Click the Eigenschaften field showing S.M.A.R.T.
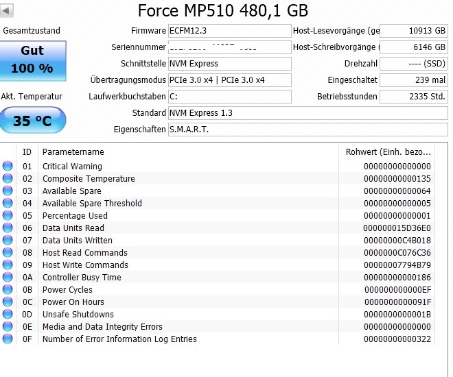The image size is (453, 377). point(308,130)
